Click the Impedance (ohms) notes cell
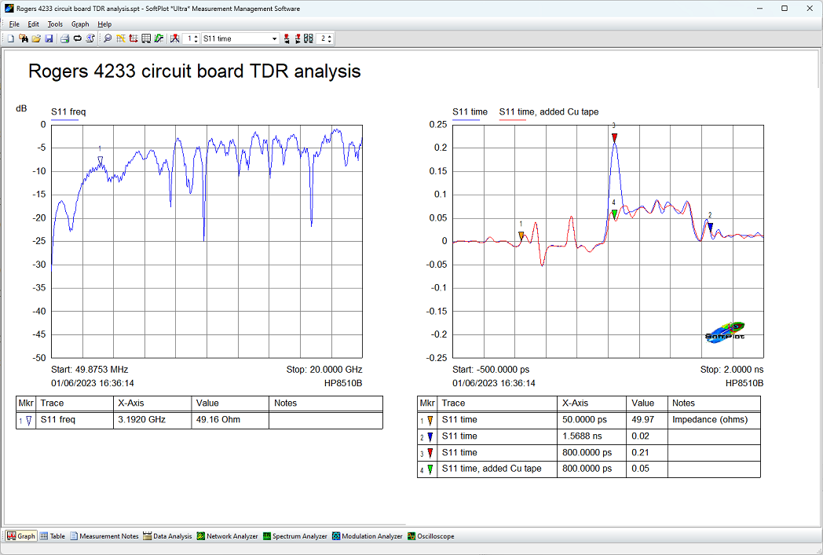Image resolution: width=823 pixels, height=555 pixels. coord(710,420)
